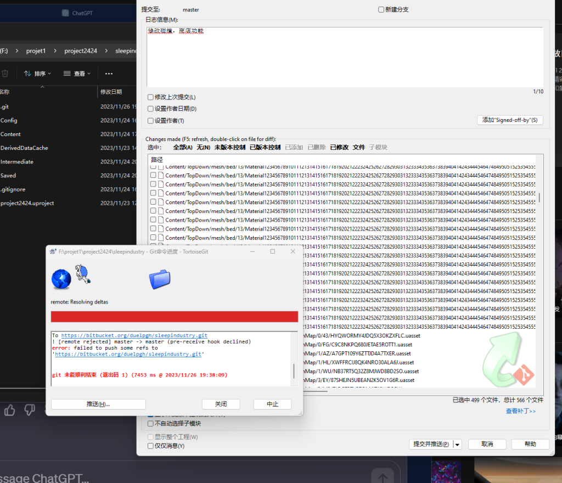Click the blue folder icon in progress dialog
The height and width of the screenshot is (483, 562).
(x=160, y=279)
